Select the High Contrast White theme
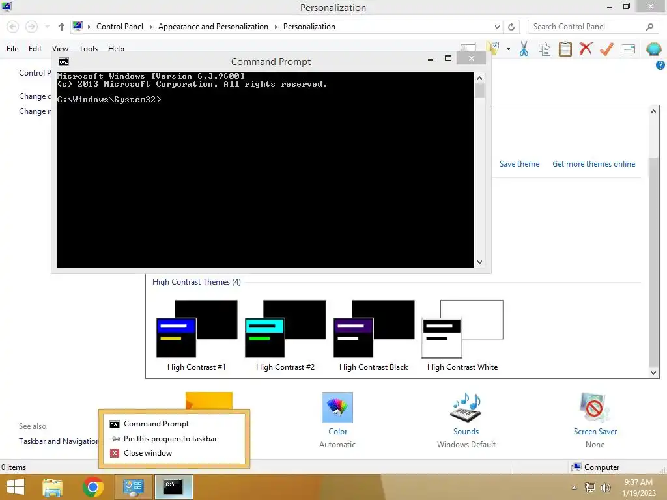Image resolution: width=667 pixels, height=500 pixels. [x=462, y=336]
